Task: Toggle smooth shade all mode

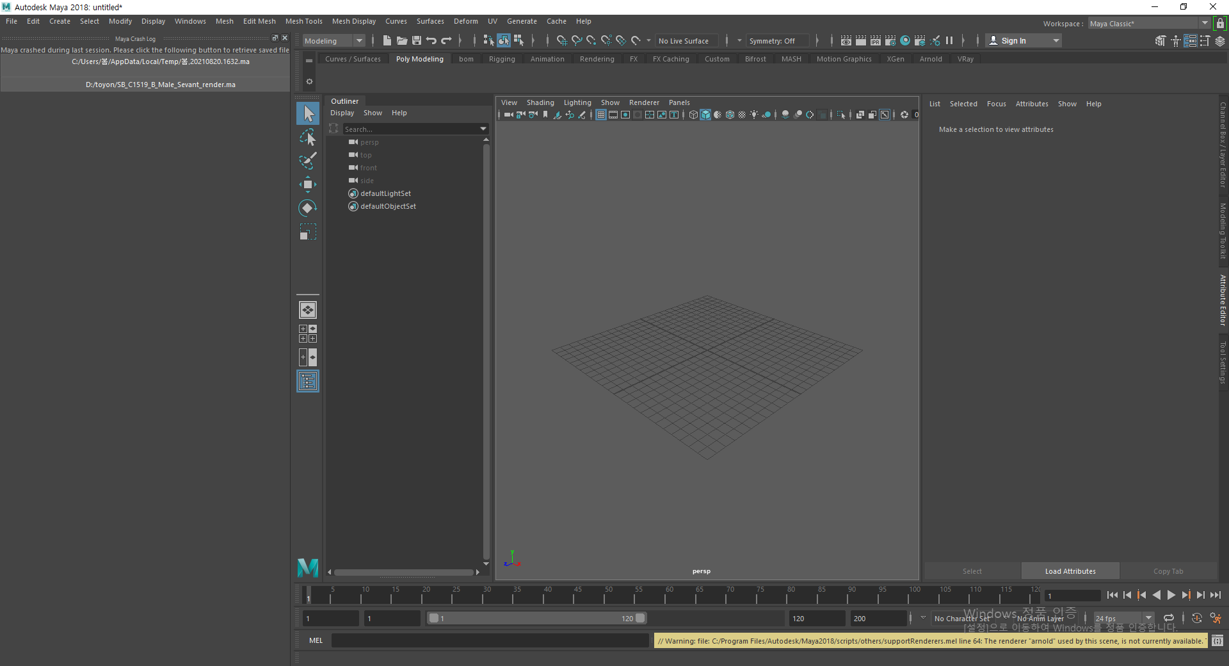Action: (x=705, y=115)
